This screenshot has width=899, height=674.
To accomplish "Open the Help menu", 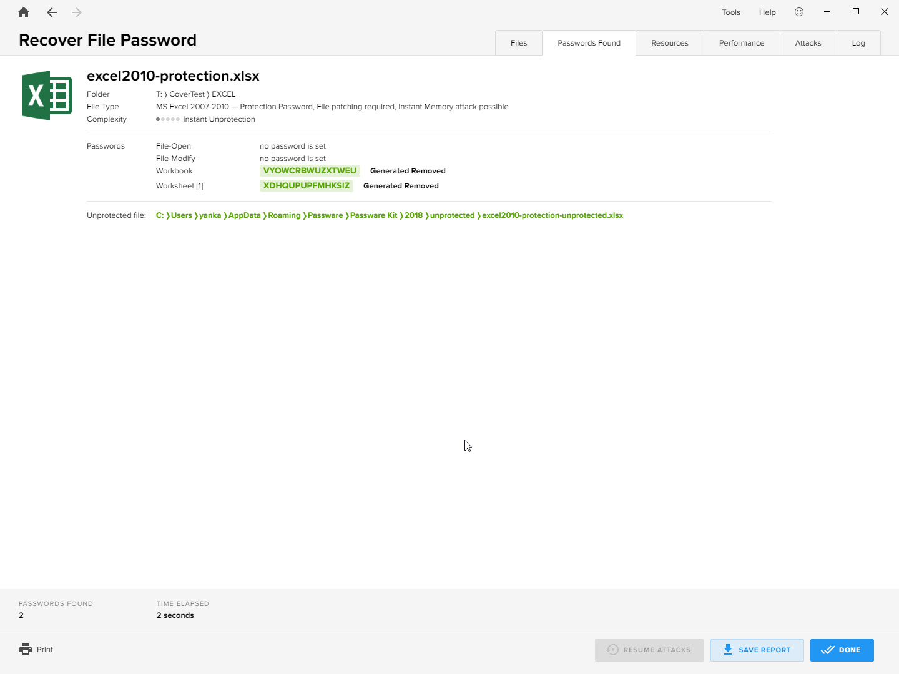I will 767,12.
